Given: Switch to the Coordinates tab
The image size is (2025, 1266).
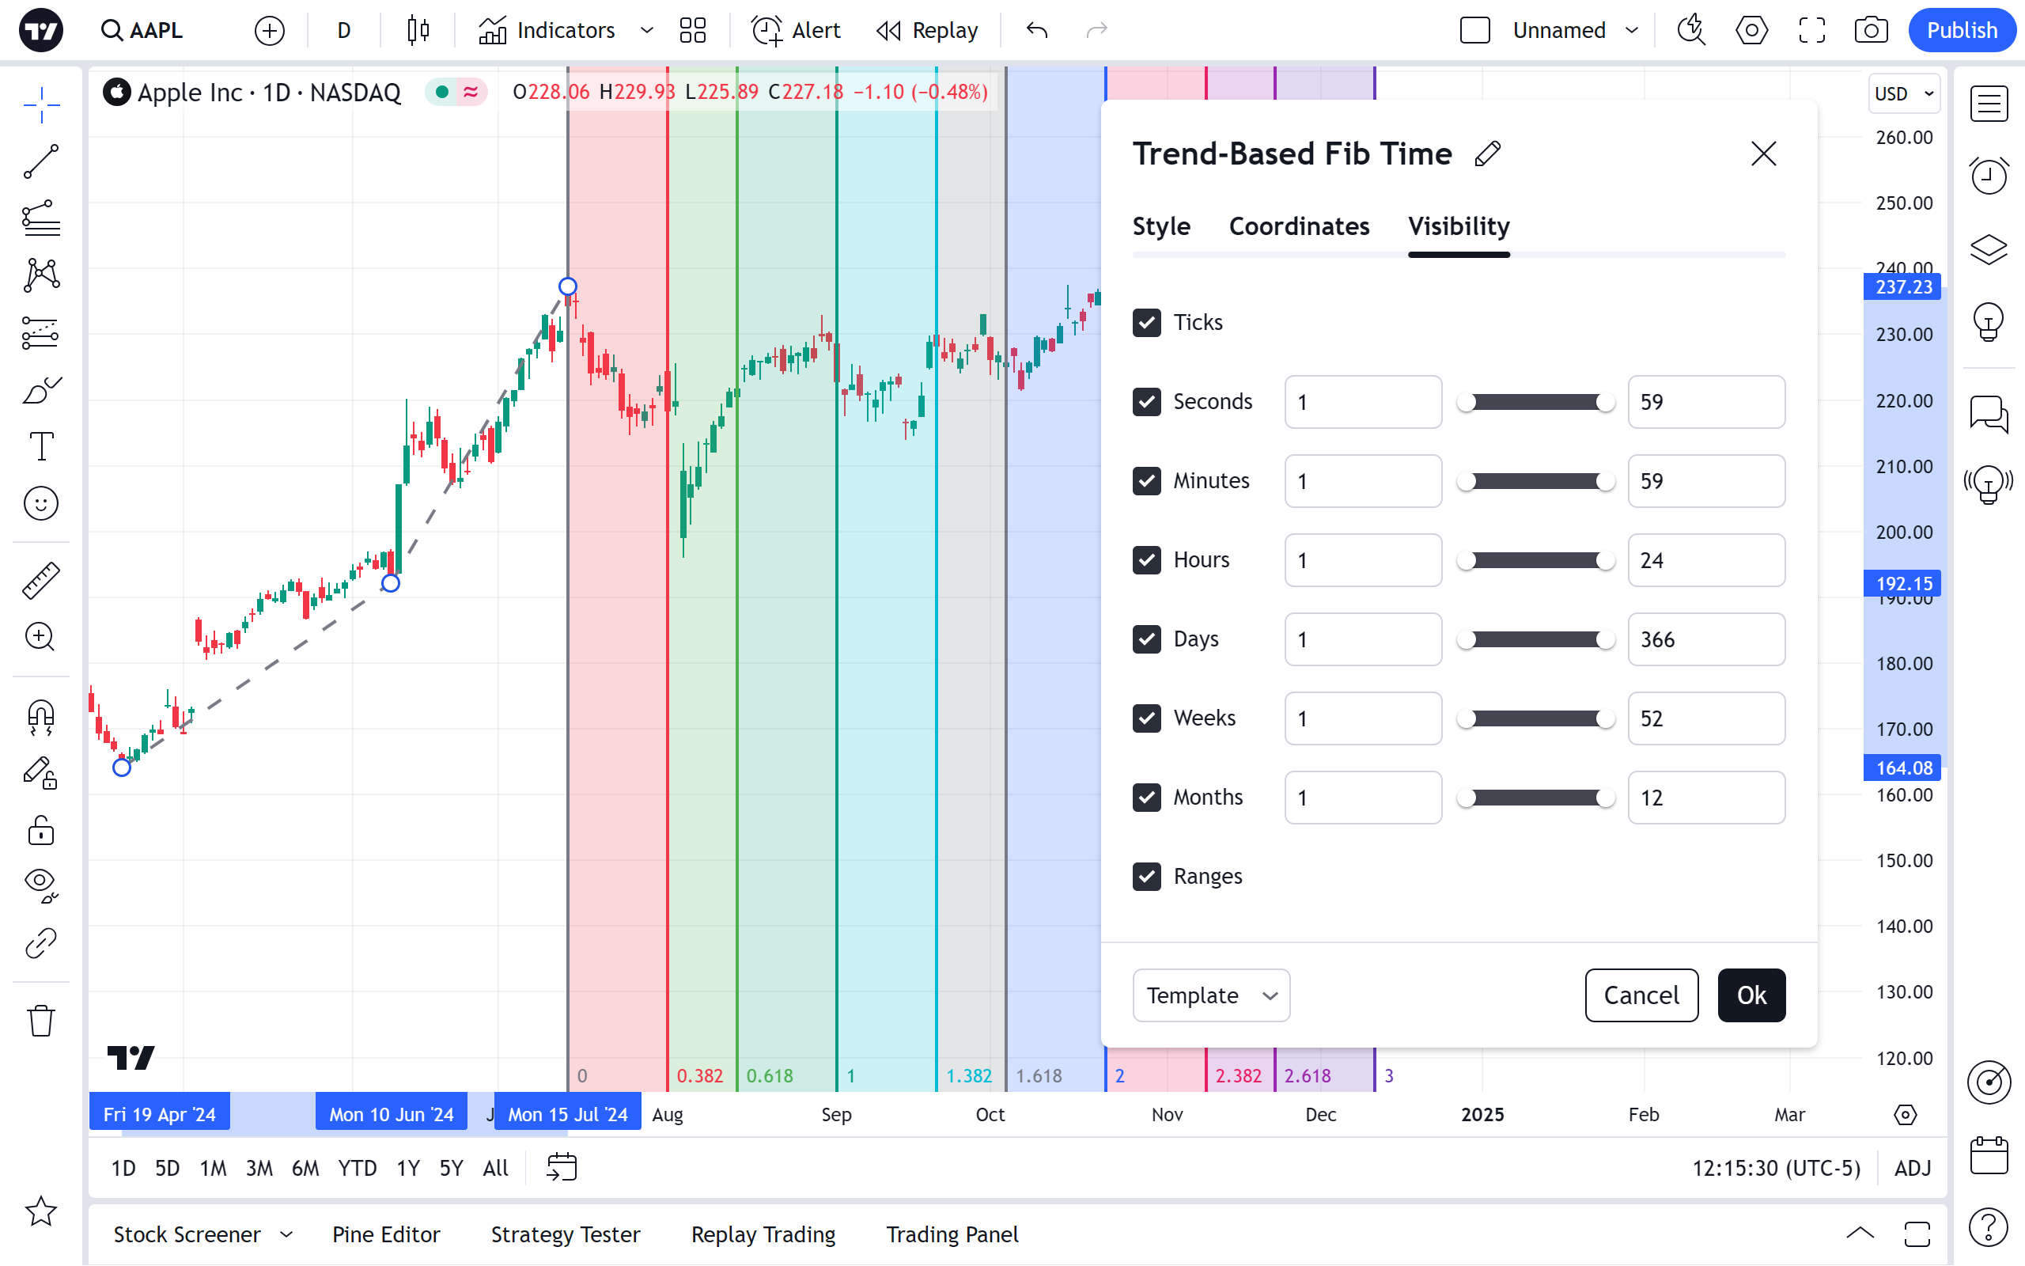Looking at the screenshot, I should [x=1299, y=226].
